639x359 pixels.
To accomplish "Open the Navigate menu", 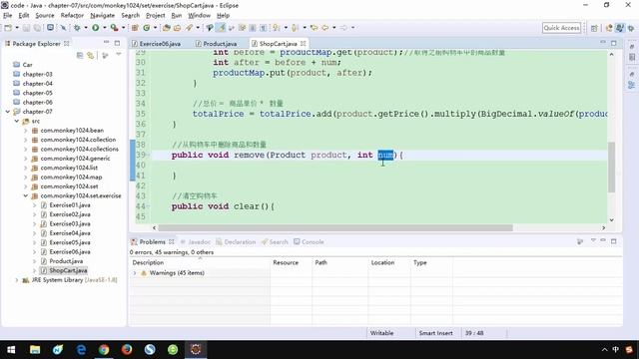I will 102,16.
